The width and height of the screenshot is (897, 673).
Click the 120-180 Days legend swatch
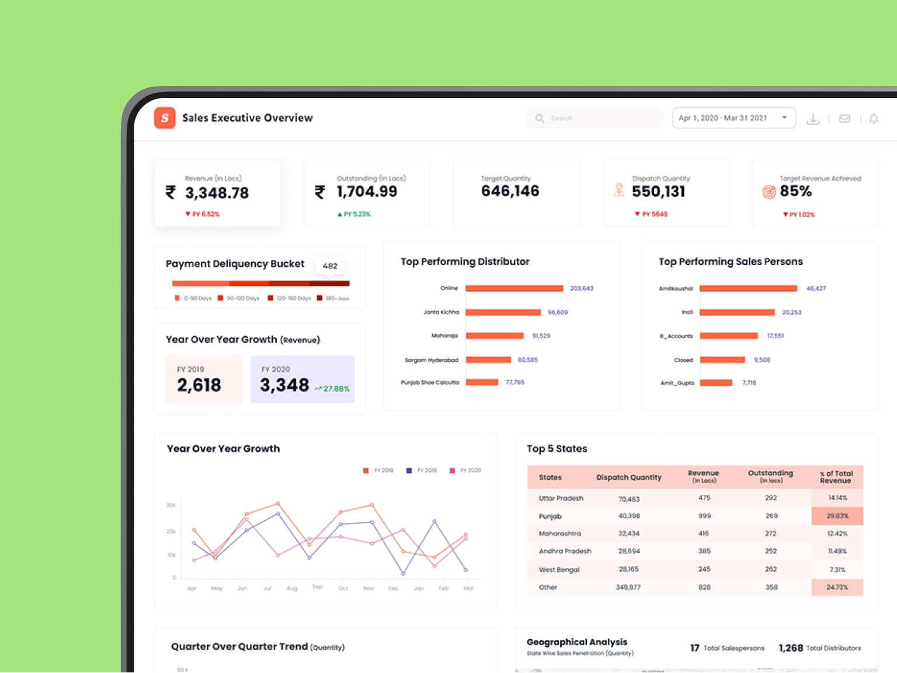(x=270, y=298)
